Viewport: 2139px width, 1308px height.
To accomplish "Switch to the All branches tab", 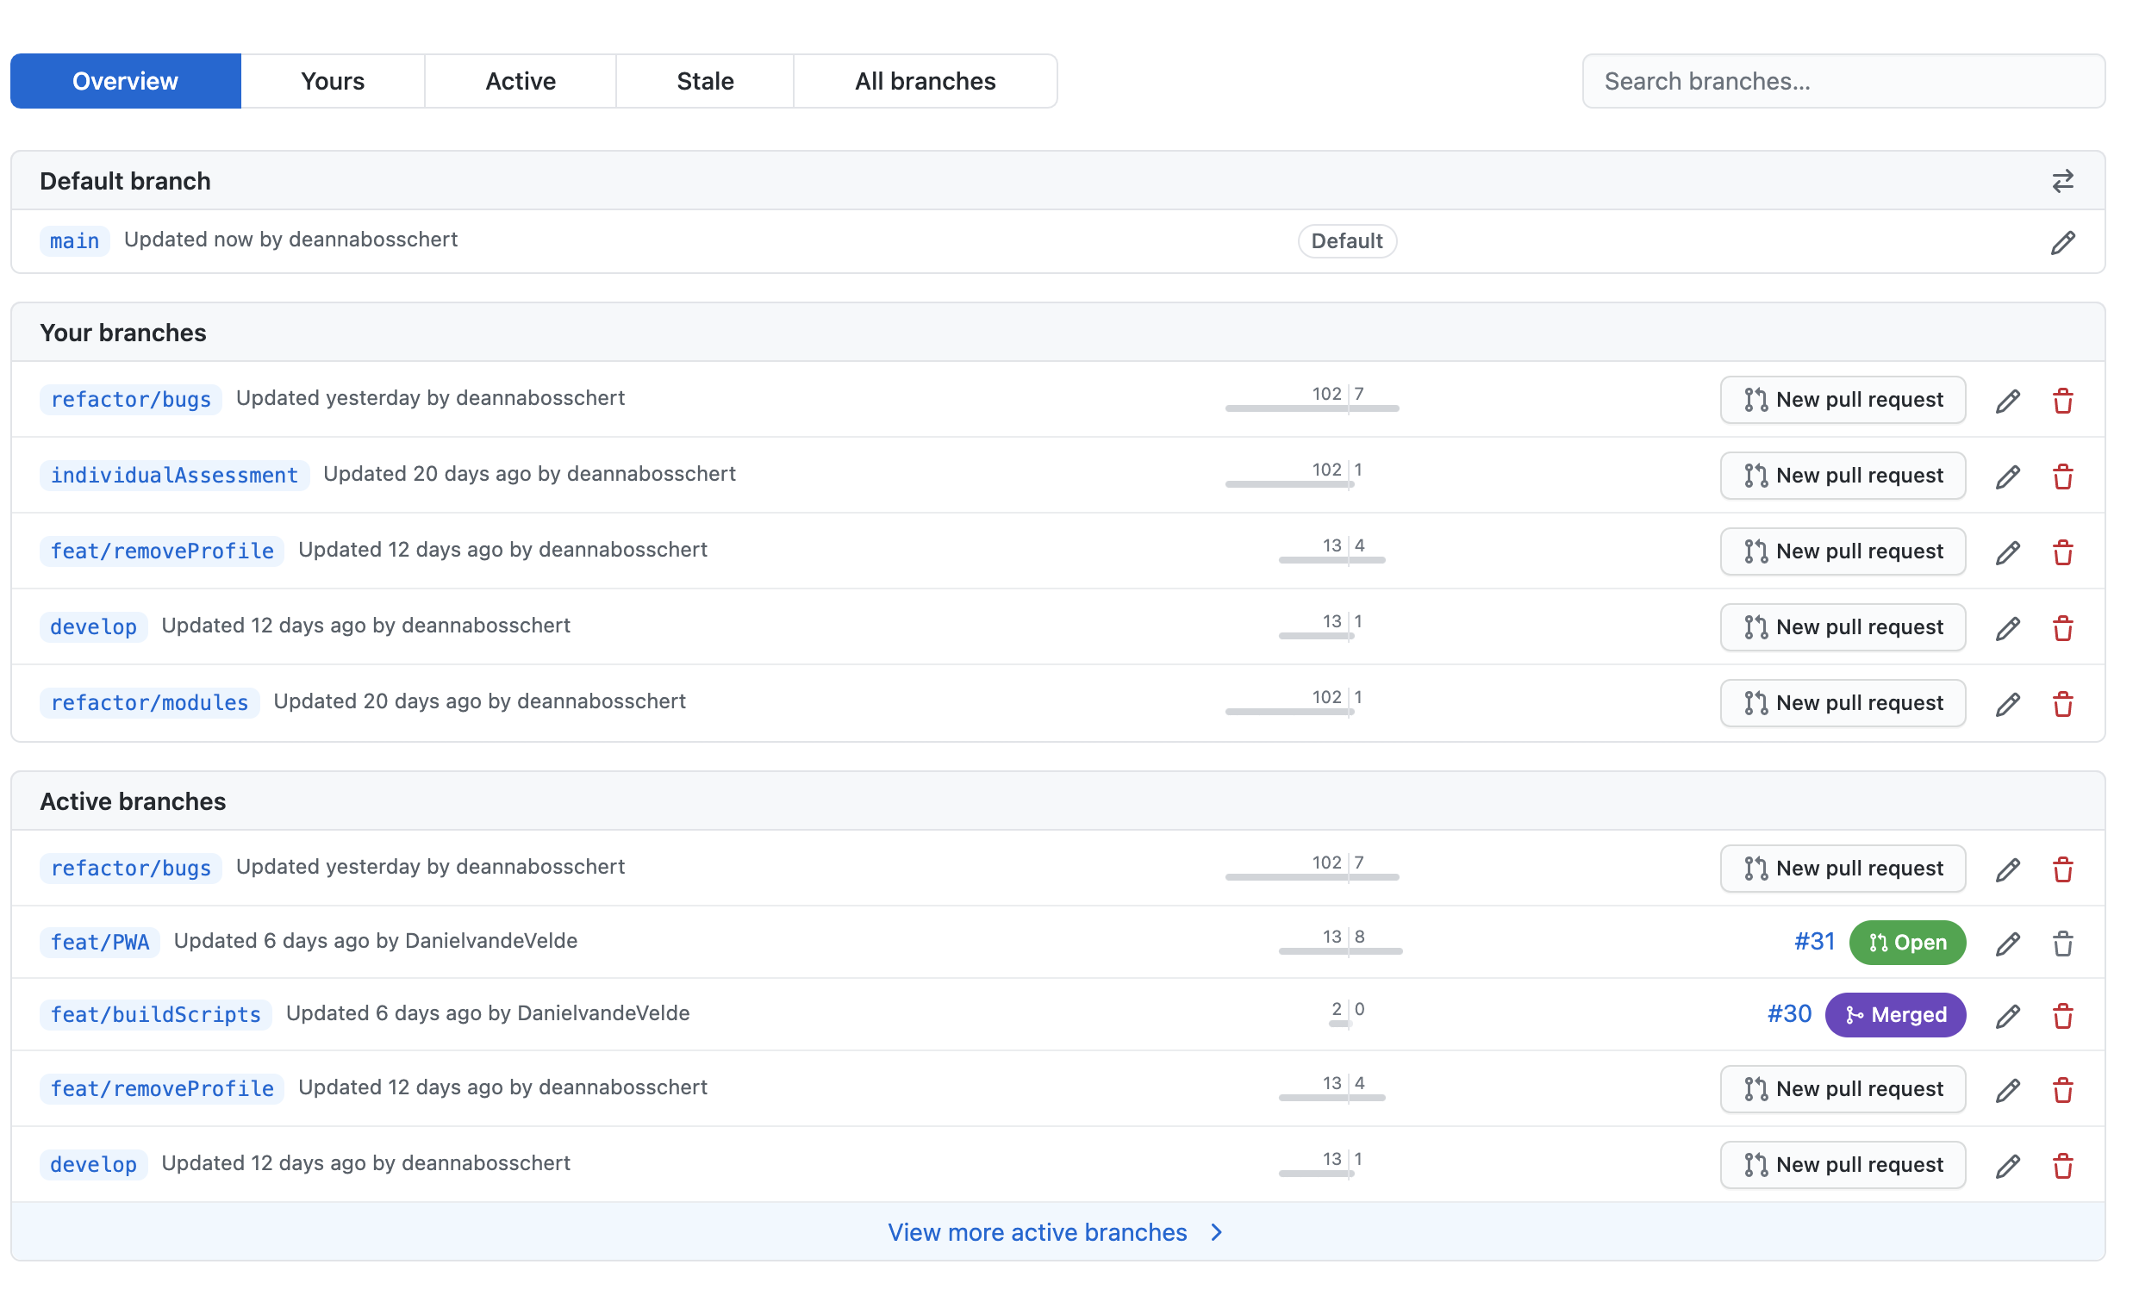I will (925, 81).
